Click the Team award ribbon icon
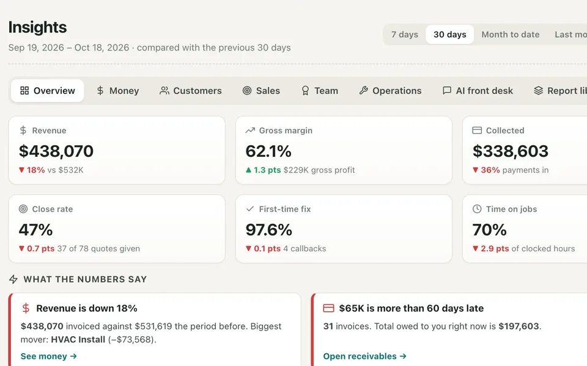This screenshot has height=366, width=587. click(x=306, y=91)
